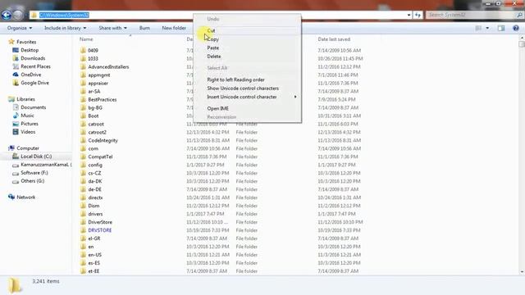Sort by the Name column header

pyautogui.click(x=86, y=39)
